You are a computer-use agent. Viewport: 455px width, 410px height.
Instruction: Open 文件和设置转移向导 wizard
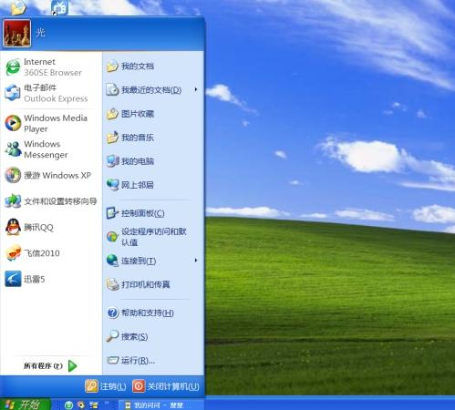click(51, 201)
